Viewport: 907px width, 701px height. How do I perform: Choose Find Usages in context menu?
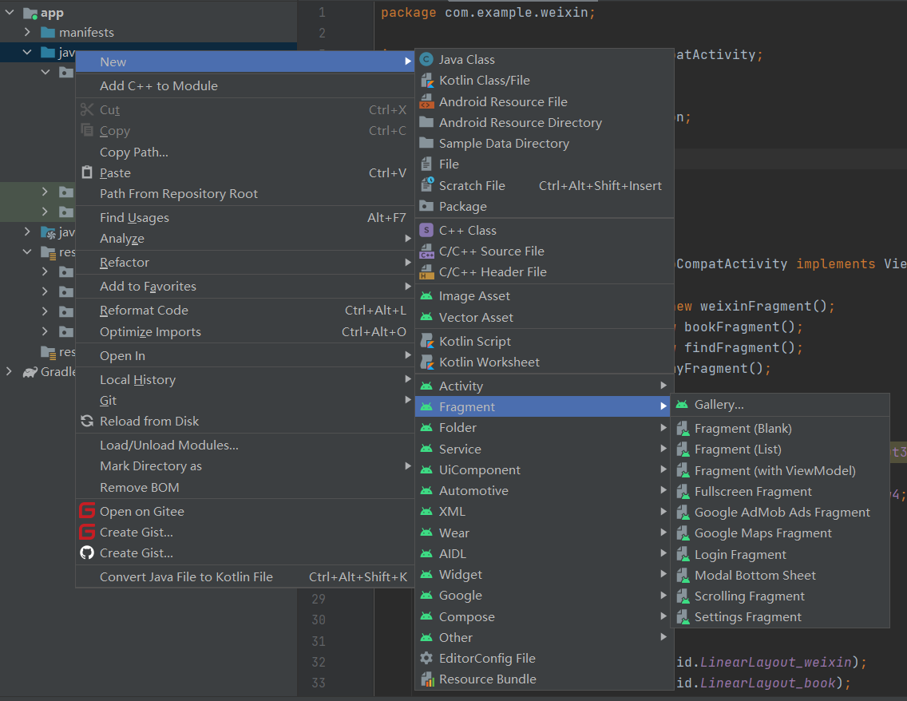pos(244,217)
